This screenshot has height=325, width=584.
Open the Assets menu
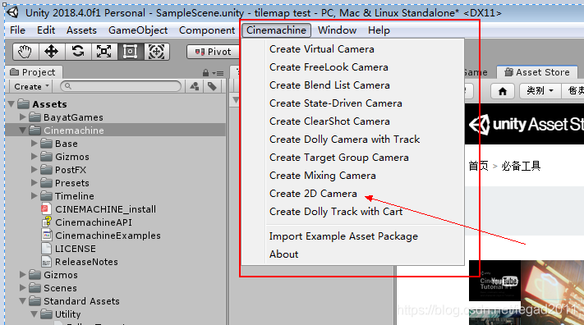(x=81, y=30)
